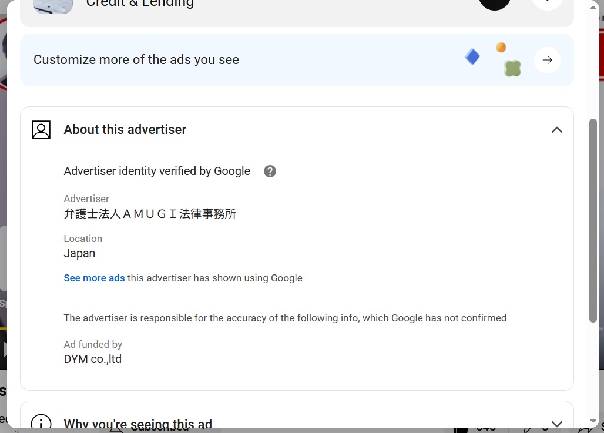Click the scrollbar up arrow

pyautogui.click(x=593, y=7)
